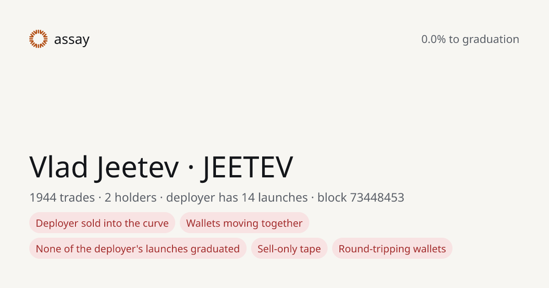Select the "Deployer sold into the curve" tag

point(102,223)
